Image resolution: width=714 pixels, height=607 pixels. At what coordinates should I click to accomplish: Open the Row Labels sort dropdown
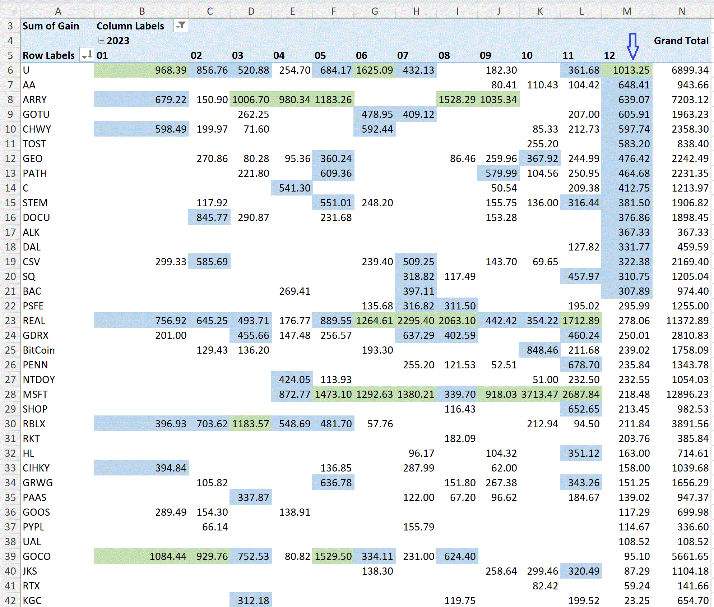pyautogui.click(x=86, y=55)
